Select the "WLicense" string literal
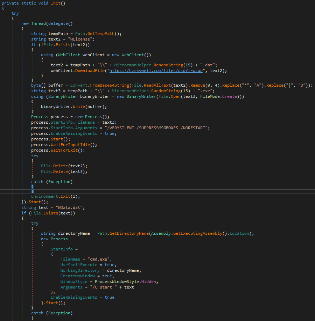 click(80, 39)
